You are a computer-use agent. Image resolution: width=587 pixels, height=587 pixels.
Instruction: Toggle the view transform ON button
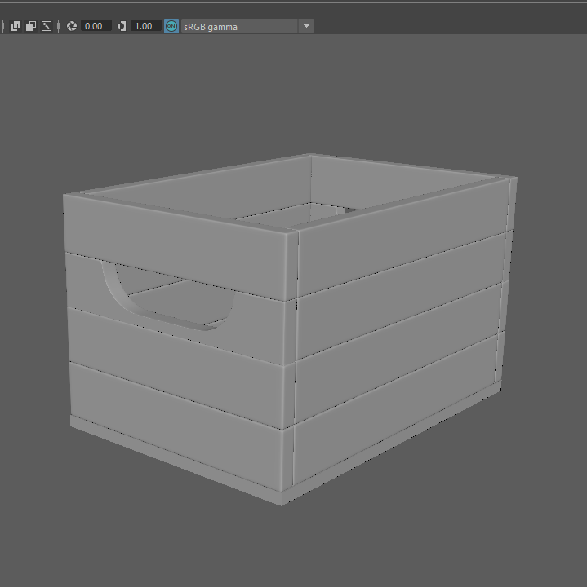[171, 26]
